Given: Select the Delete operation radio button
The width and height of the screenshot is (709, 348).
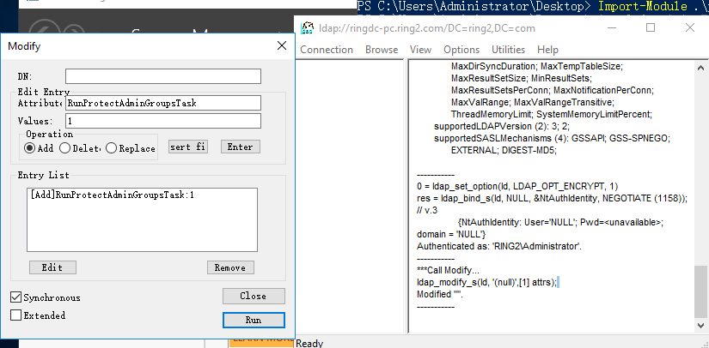Looking at the screenshot, I should [65, 148].
